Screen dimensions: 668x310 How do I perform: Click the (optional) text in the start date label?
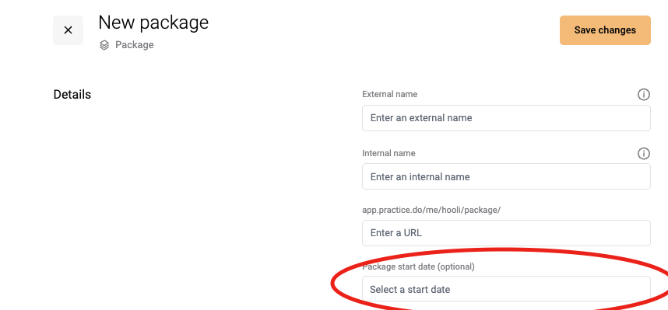tap(455, 266)
